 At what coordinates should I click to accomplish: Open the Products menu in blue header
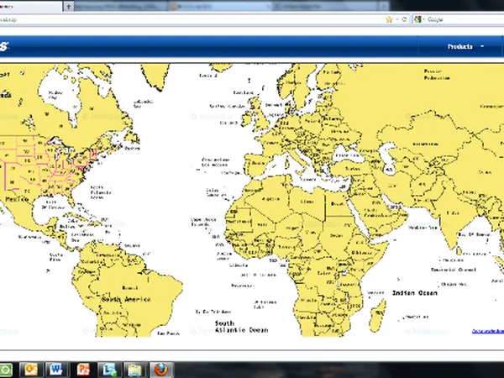point(460,46)
